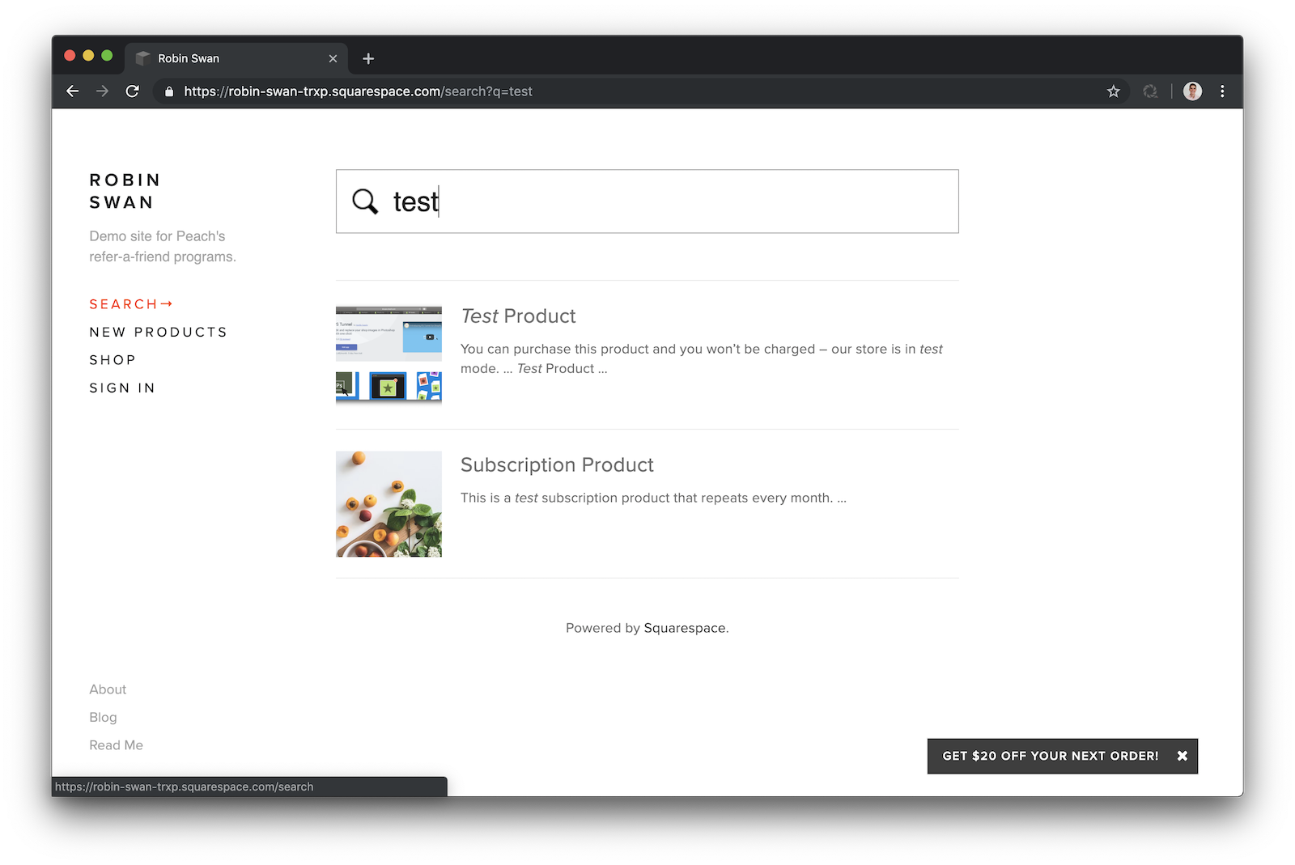Open a new browser tab

[x=368, y=58]
